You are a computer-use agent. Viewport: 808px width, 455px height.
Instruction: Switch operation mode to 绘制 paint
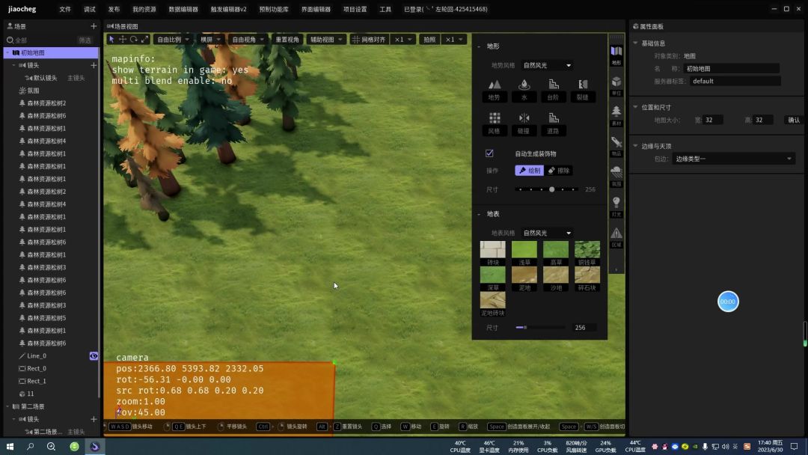coord(529,171)
